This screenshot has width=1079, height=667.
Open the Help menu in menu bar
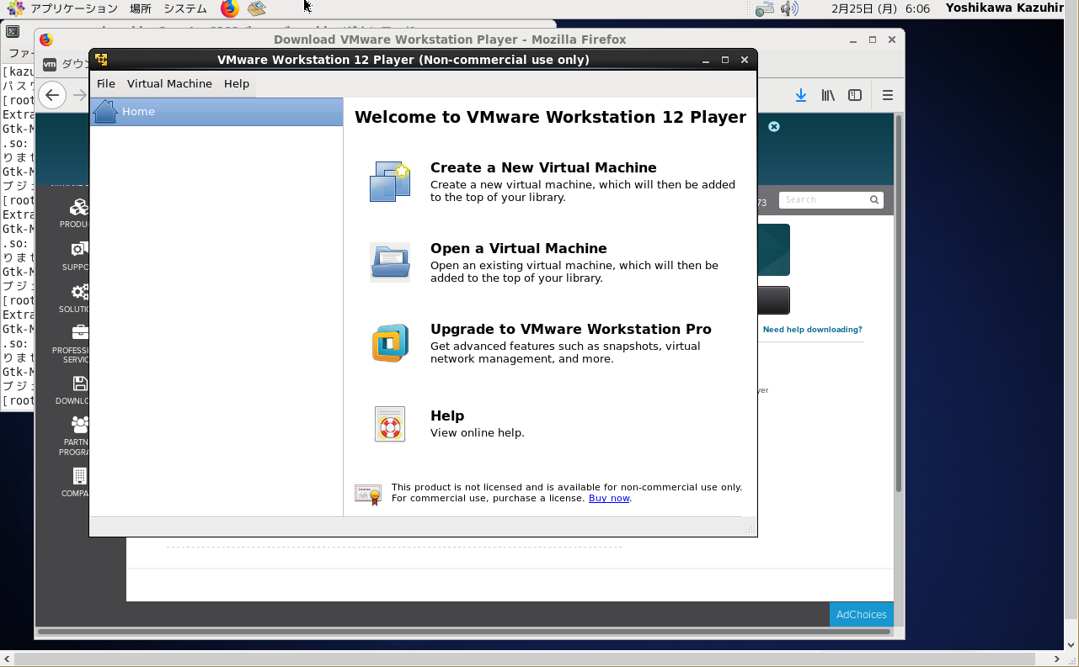pyautogui.click(x=237, y=84)
